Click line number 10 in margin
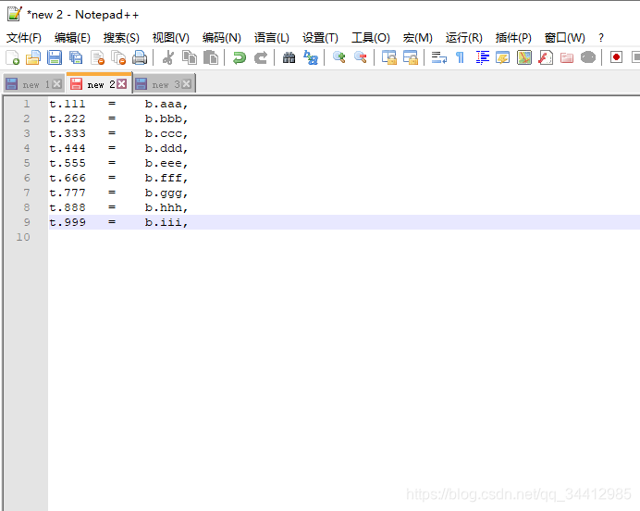640x511 pixels. [x=23, y=237]
